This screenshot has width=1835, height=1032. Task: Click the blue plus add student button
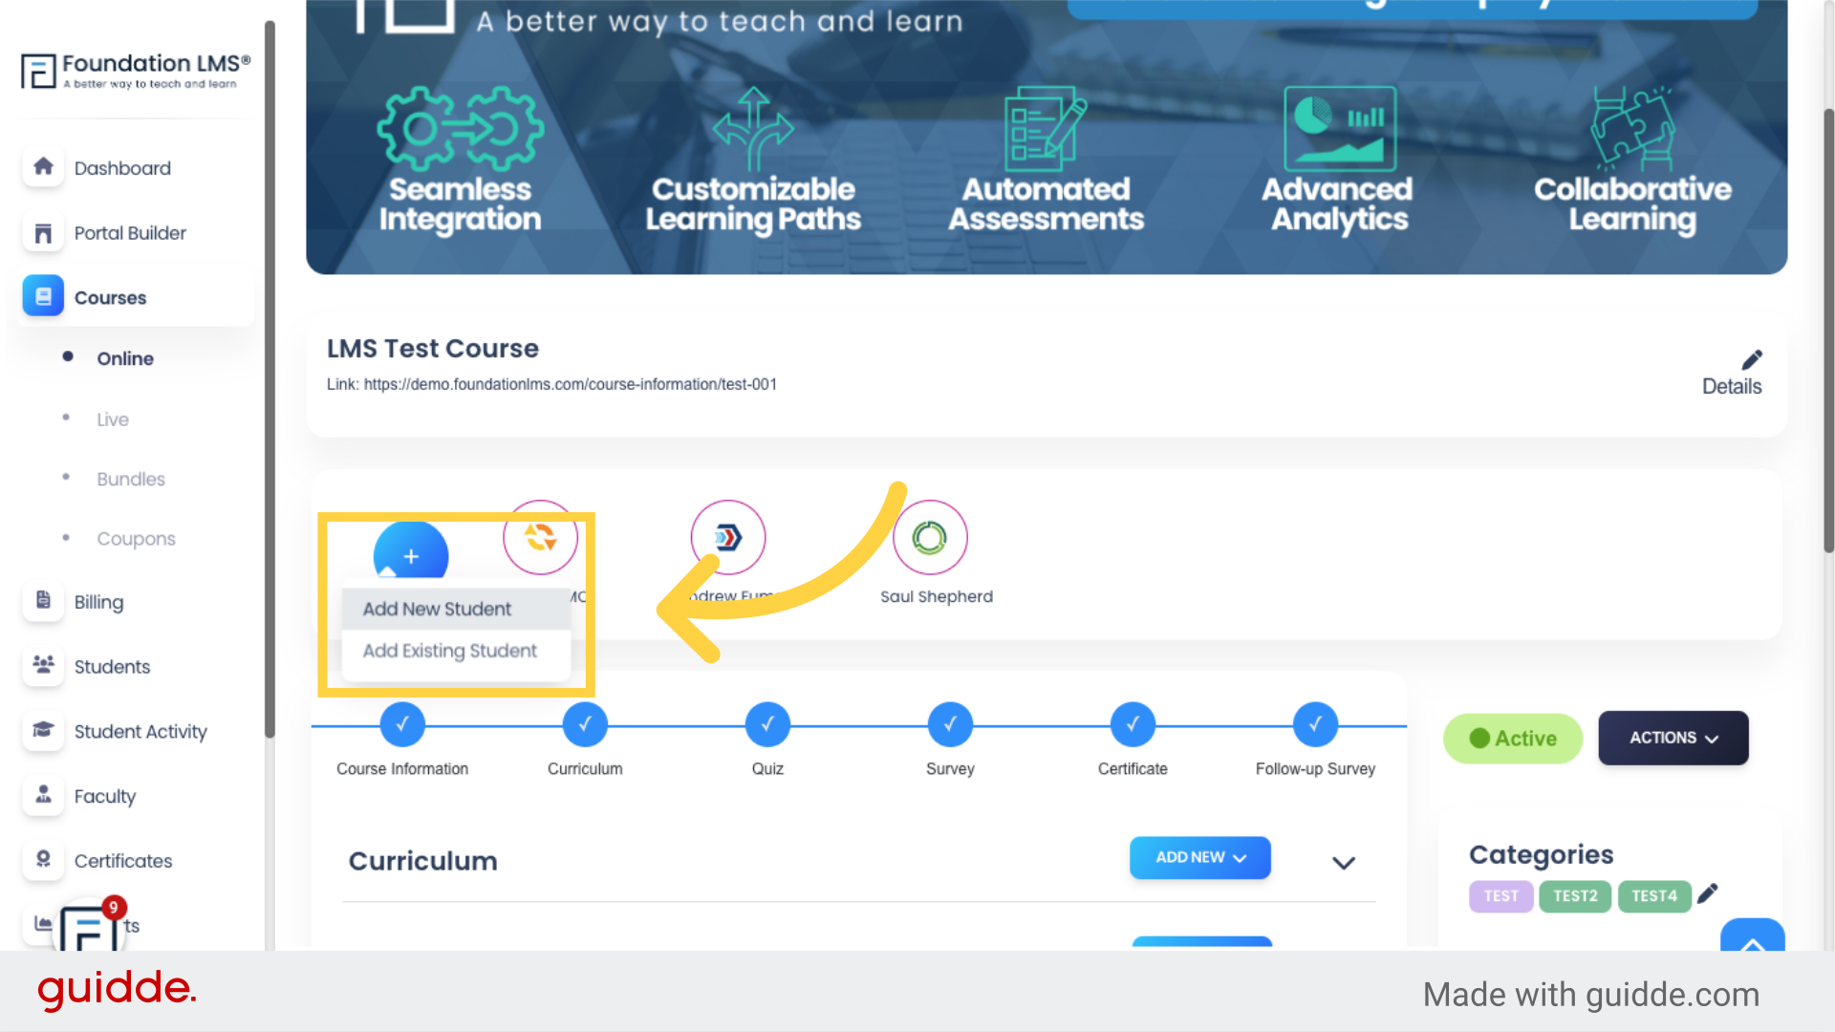411,552
